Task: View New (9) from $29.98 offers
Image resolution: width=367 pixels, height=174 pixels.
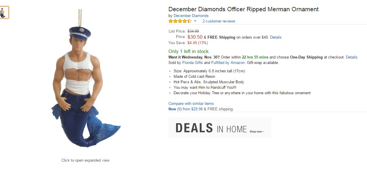Action: (x=186, y=109)
